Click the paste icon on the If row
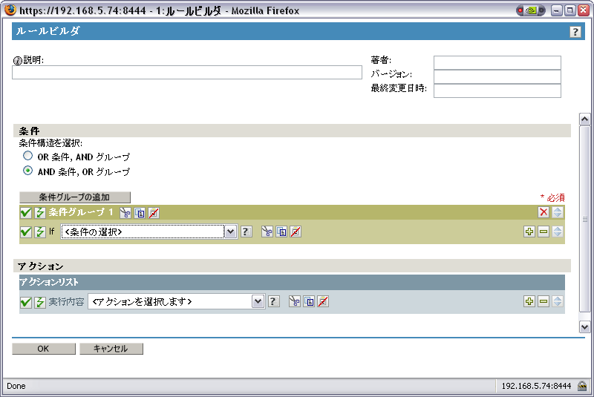Screen dimensions: 594x397 pyautogui.click(x=296, y=232)
